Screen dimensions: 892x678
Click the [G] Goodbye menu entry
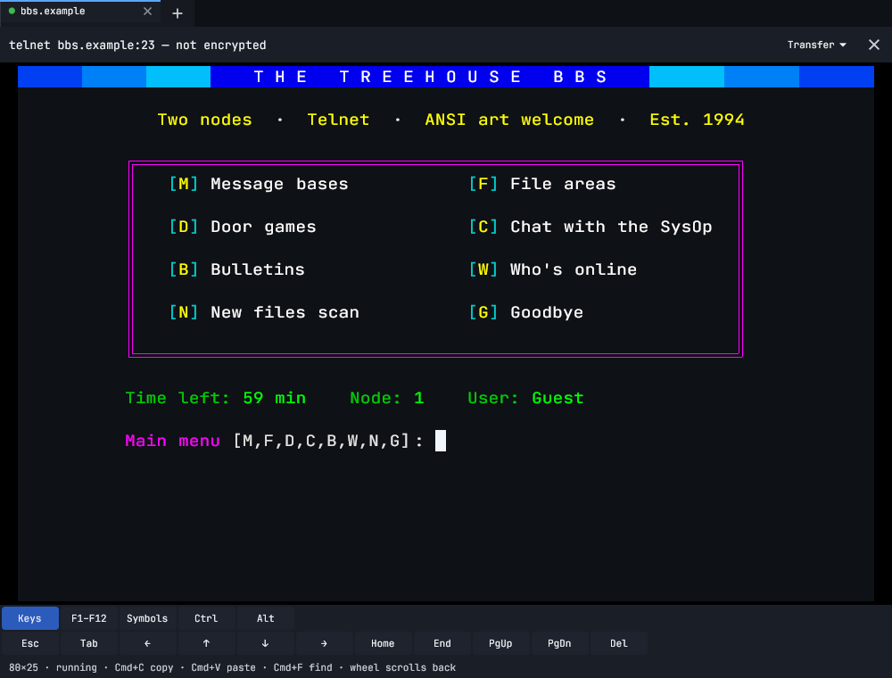click(x=526, y=312)
